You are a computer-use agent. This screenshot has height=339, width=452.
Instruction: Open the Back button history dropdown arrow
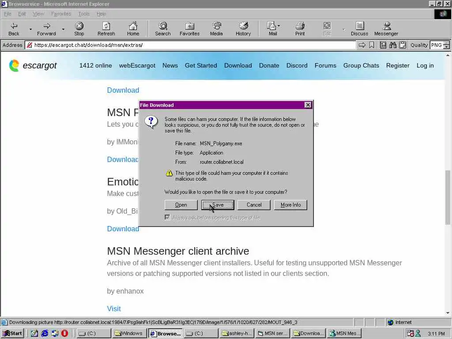[x=30, y=29]
